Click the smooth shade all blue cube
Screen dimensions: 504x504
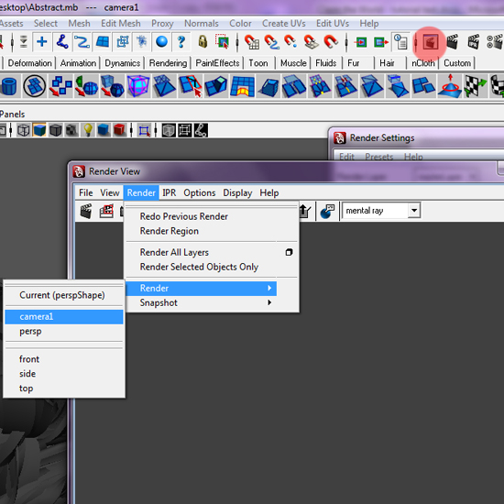pos(39,130)
